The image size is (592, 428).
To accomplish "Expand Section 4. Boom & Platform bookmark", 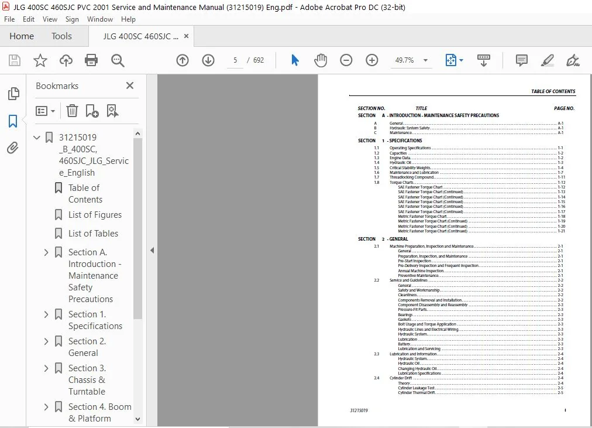I will coord(46,408).
